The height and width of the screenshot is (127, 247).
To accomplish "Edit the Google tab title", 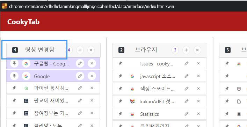I will [80, 76].
